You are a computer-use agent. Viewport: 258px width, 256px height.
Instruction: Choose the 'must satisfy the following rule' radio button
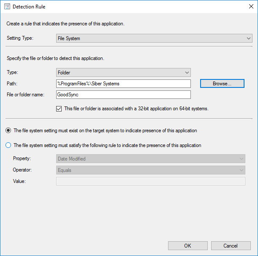coord(8,145)
